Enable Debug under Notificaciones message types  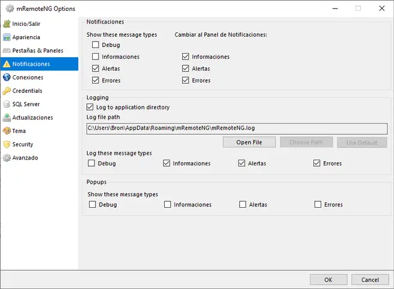96,45
